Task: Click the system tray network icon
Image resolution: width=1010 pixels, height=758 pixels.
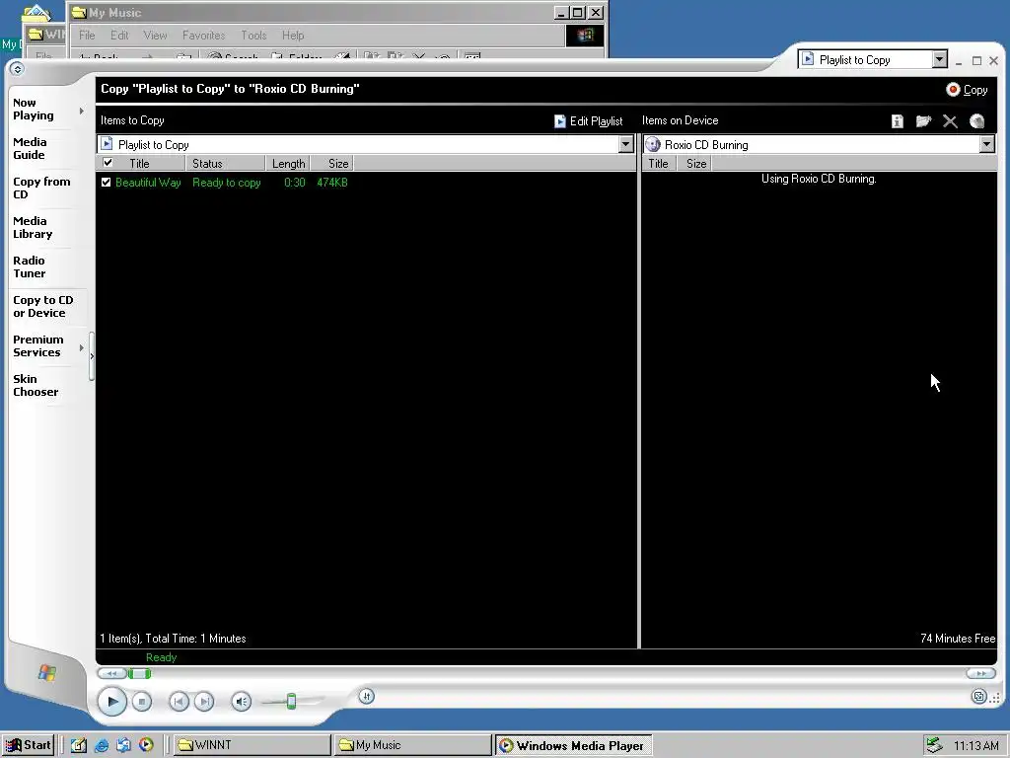Action: coord(933,745)
